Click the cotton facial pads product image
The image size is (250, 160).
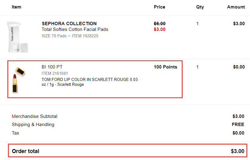(x=17, y=37)
